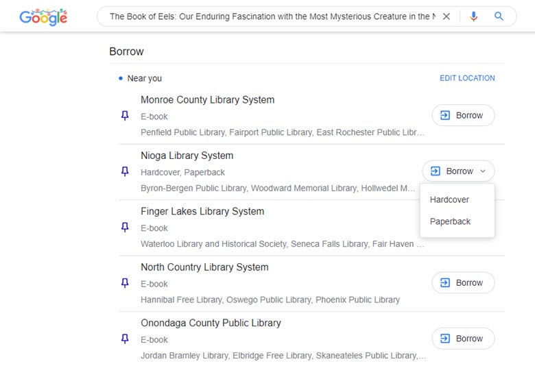Select the Finger Lakes Library System title
Viewport: 535px width, 390px height.
pyautogui.click(x=202, y=211)
